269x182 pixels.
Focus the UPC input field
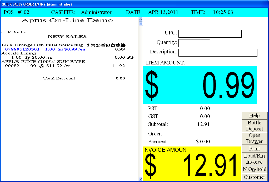pyautogui.click(x=210, y=34)
